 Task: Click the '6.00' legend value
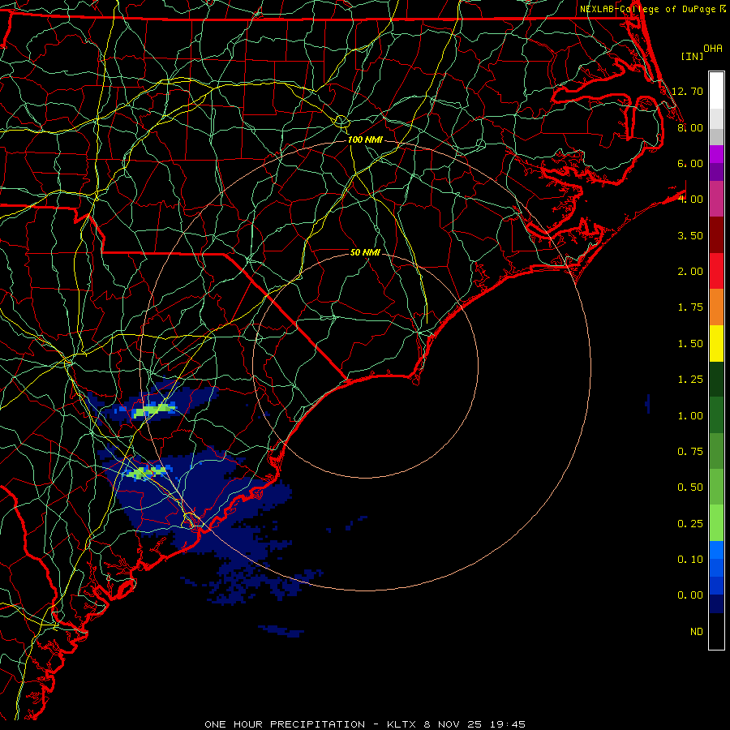(690, 163)
